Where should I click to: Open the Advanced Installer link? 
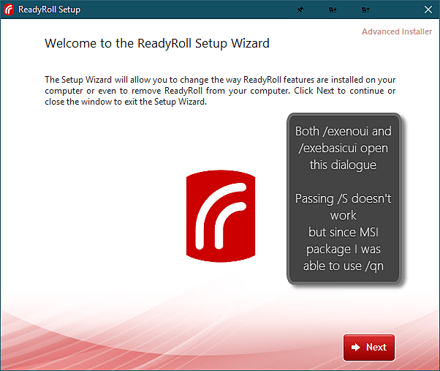[396, 31]
